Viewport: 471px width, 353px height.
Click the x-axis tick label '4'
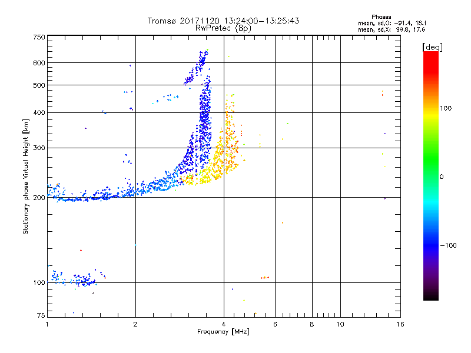pos(224,324)
